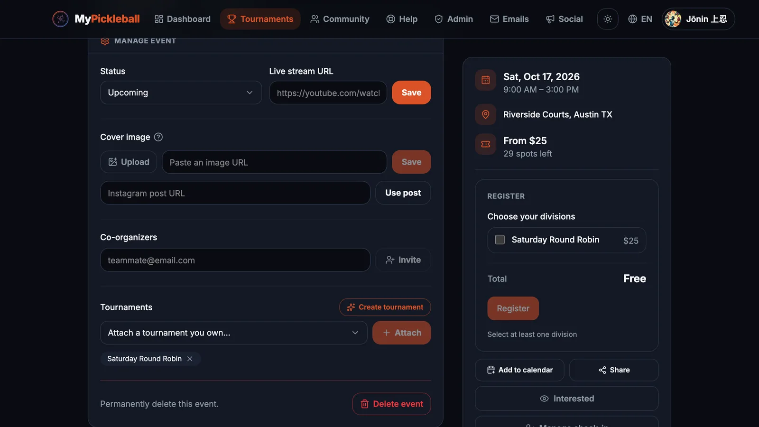Open the Tournaments nav tab
The height and width of the screenshot is (427, 759).
tap(260, 19)
